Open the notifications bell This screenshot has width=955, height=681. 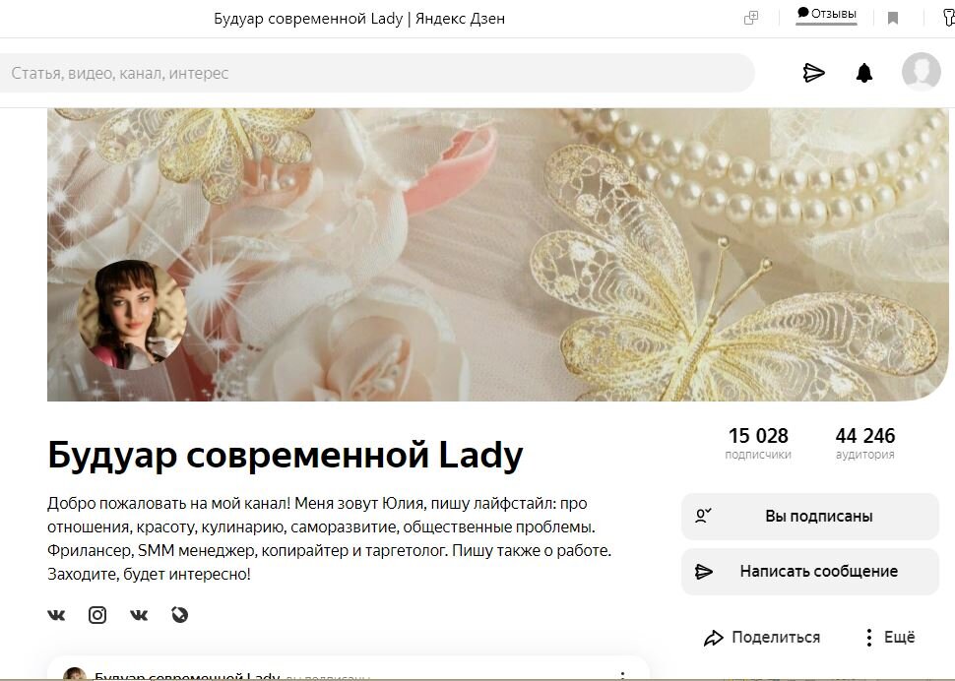tap(864, 73)
